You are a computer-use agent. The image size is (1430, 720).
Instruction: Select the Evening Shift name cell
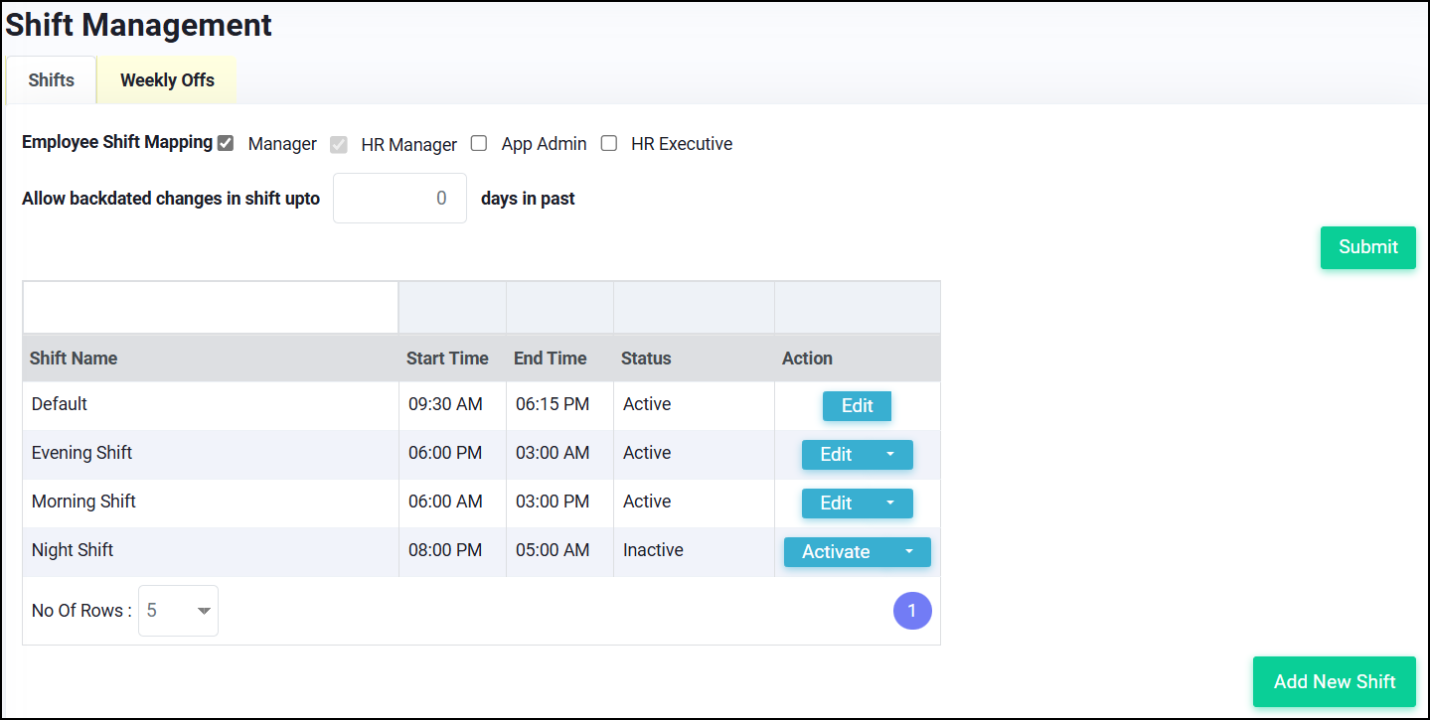[211, 454]
